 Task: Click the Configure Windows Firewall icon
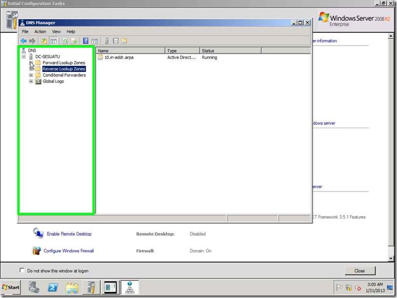pos(37,251)
